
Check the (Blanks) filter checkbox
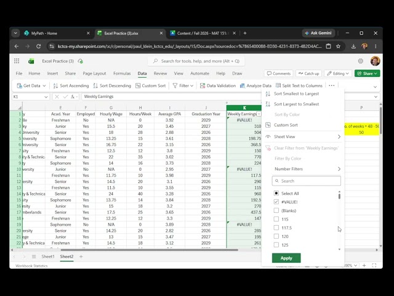[x=276, y=210]
